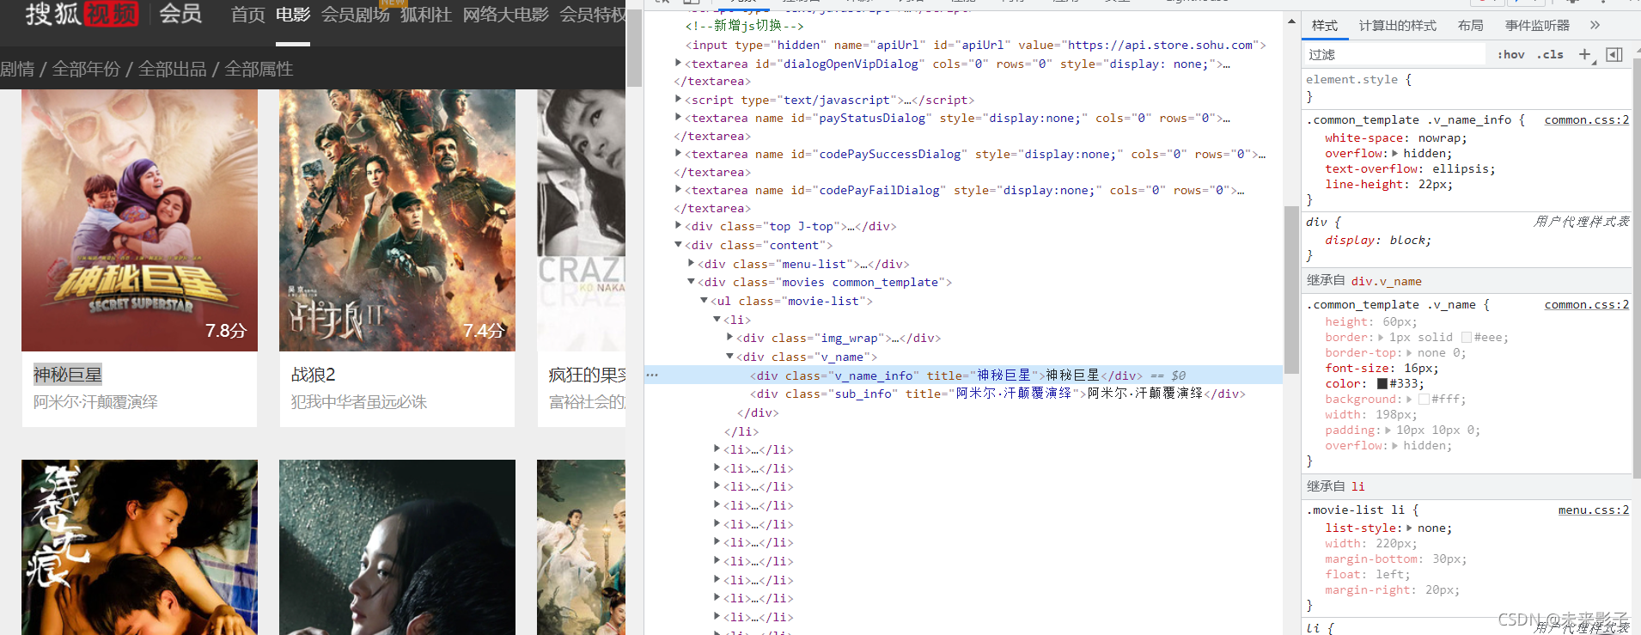Expand the text/javascript script node
Screen dimensions: 1641x635
(x=679, y=100)
